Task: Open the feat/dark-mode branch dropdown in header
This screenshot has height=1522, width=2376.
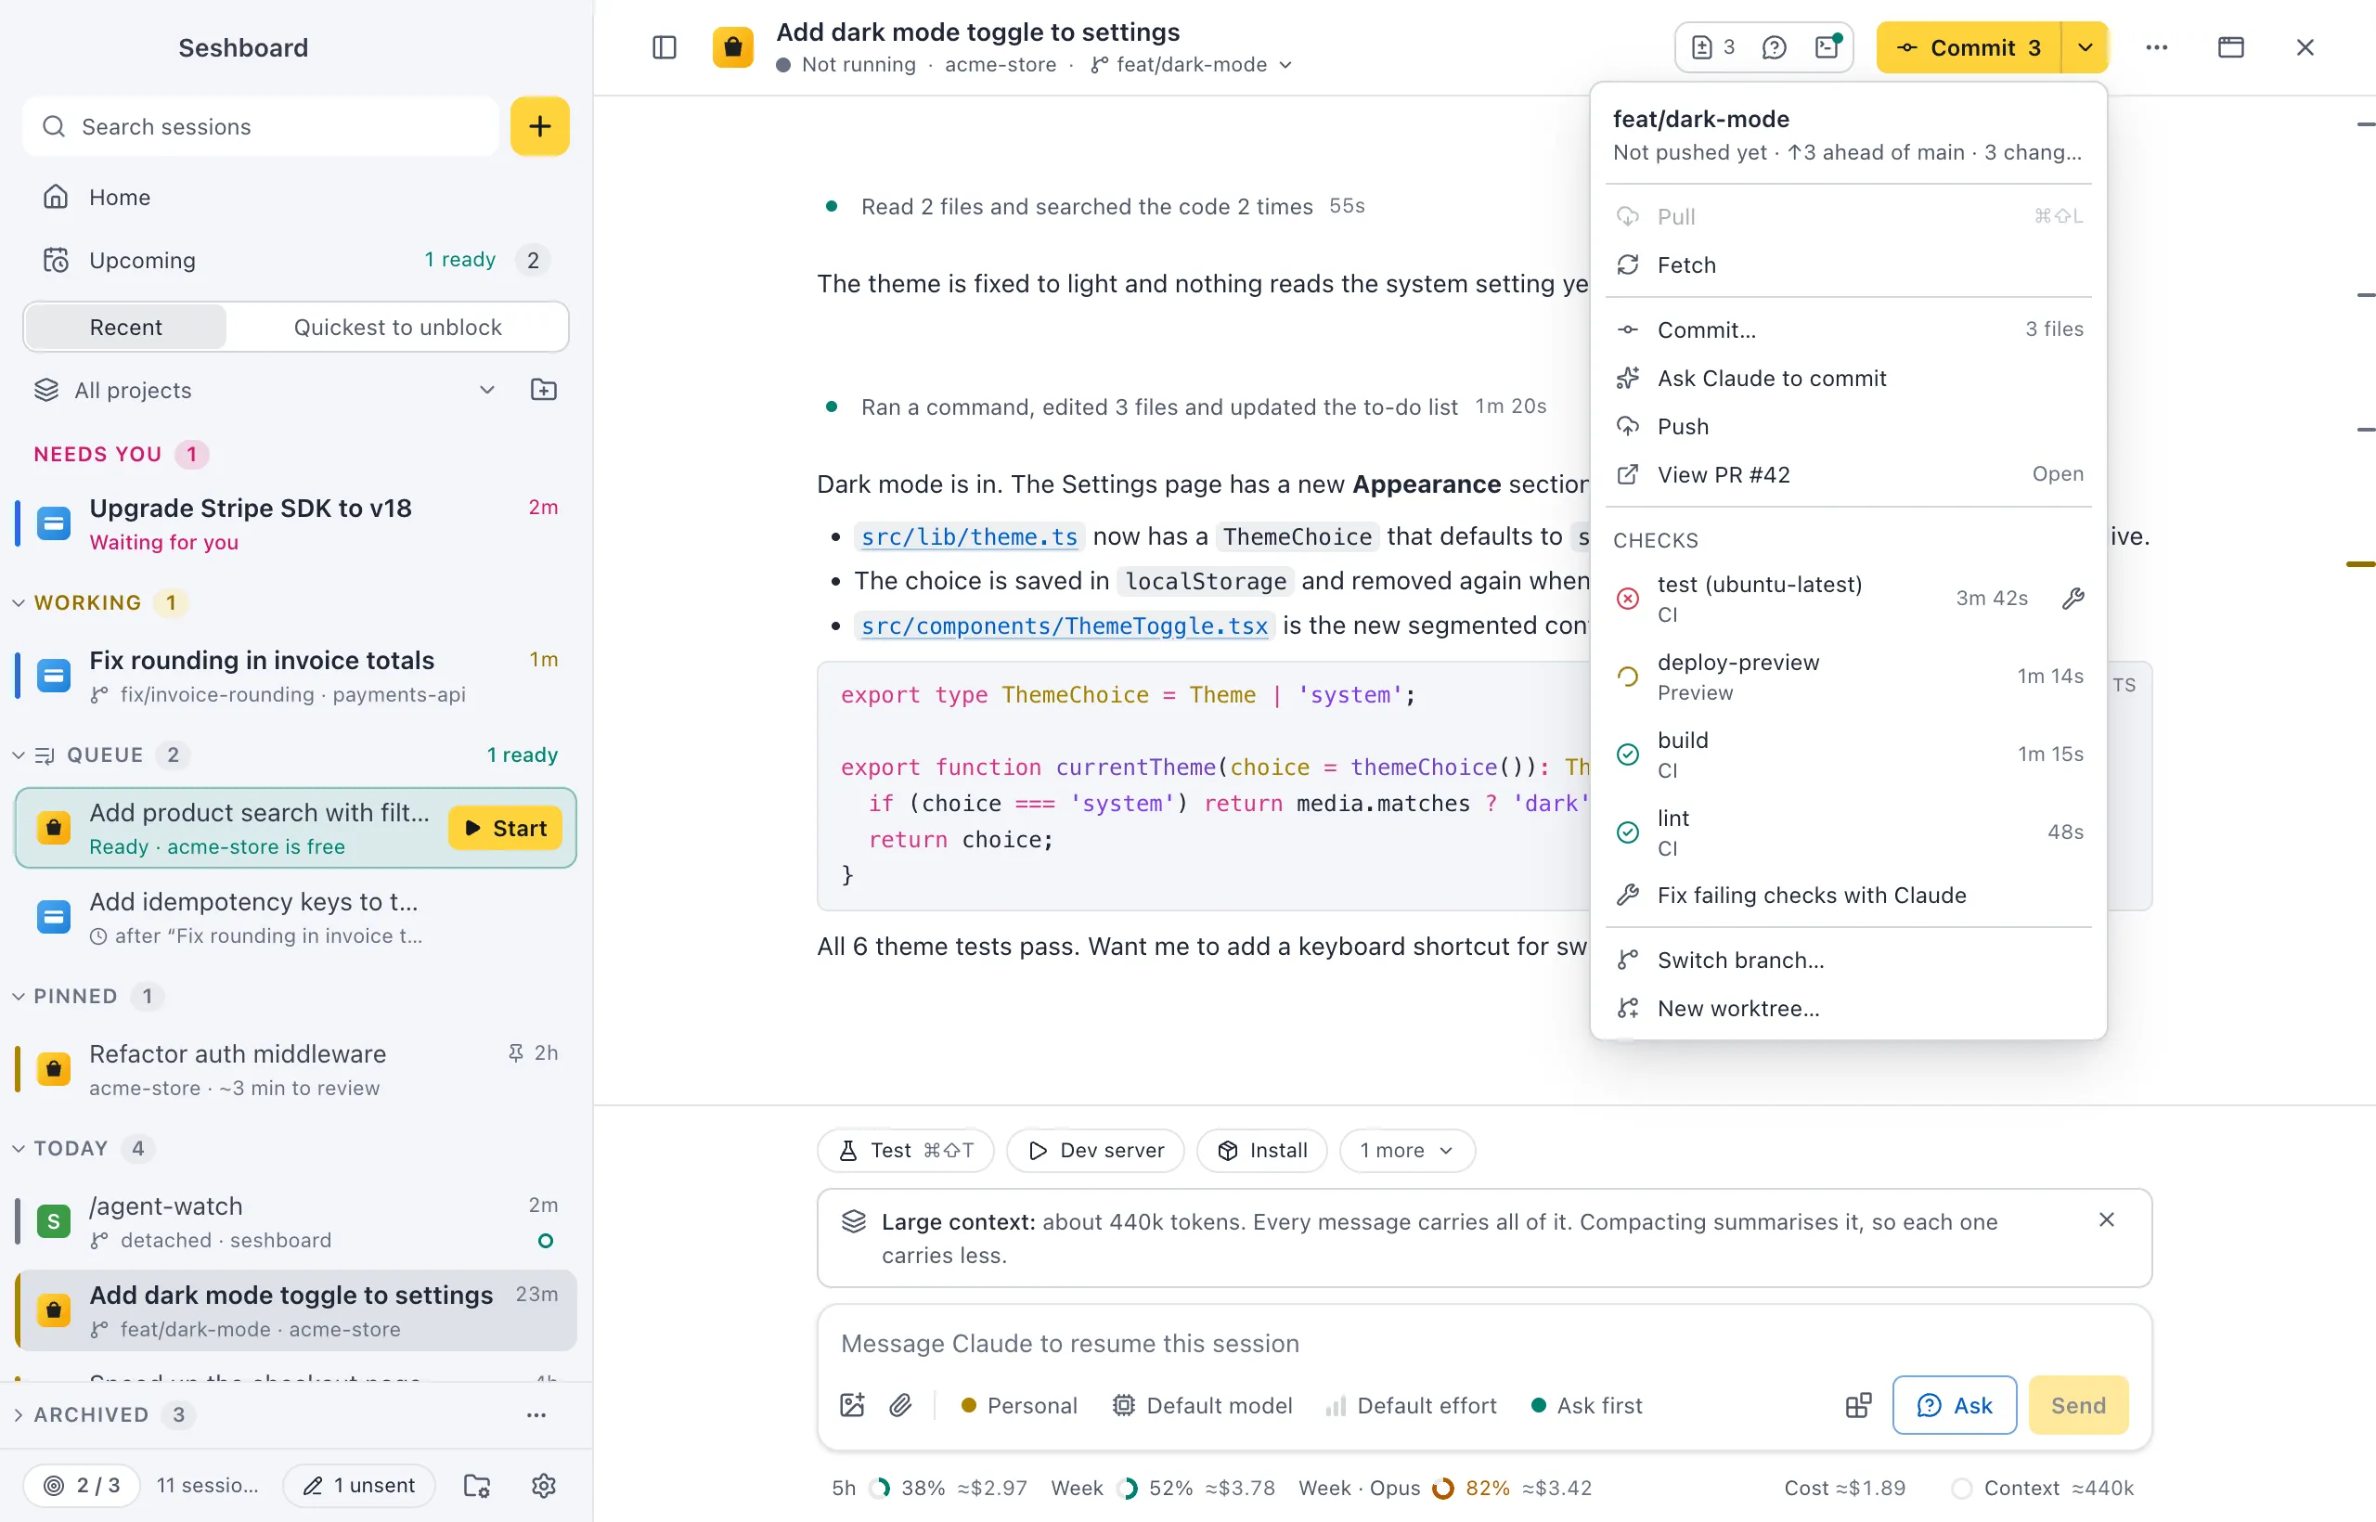Action: tap(1191, 64)
